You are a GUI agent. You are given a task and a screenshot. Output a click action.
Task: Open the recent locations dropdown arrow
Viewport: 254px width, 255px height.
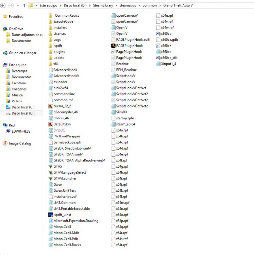18,5
